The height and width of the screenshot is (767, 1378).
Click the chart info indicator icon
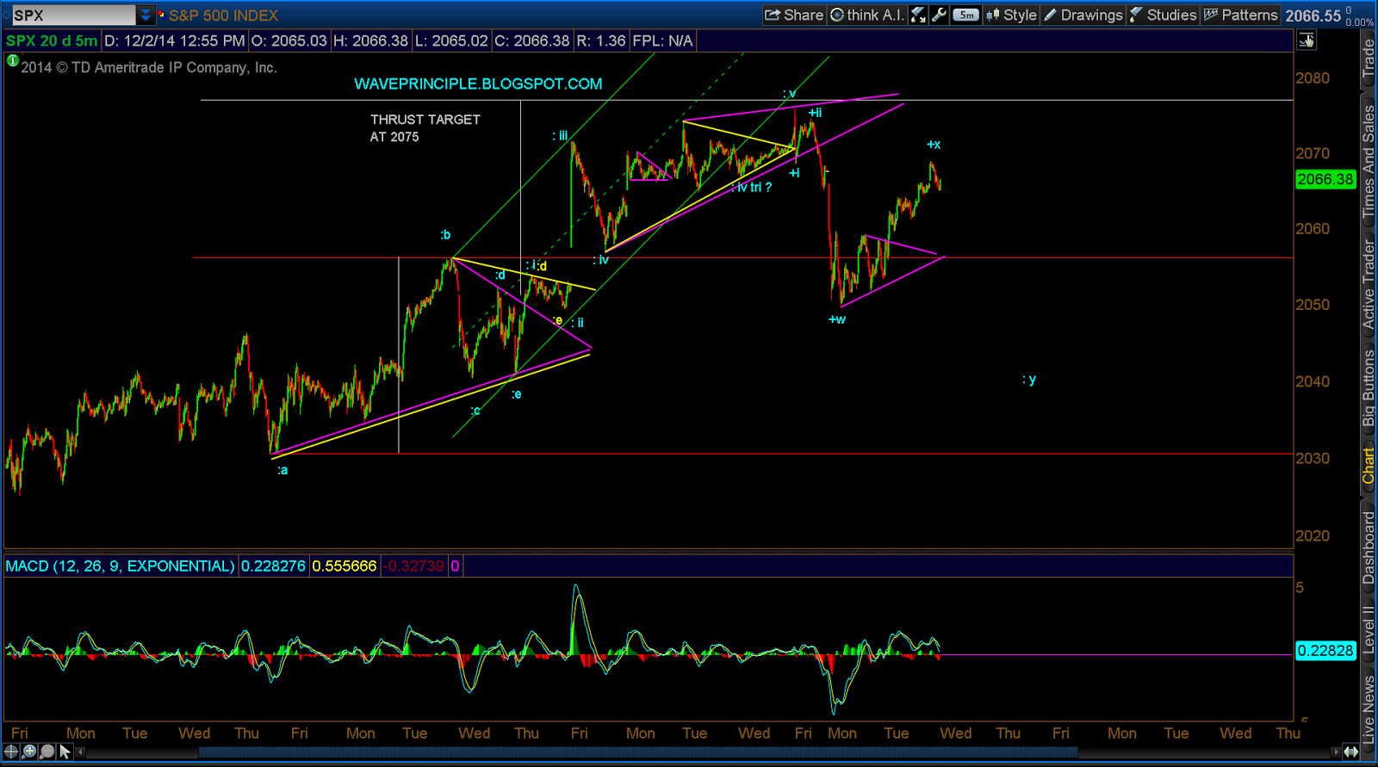(12, 60)
